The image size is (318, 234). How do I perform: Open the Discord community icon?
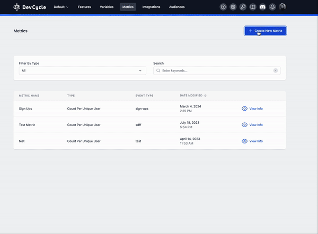(x=262, y=7)
